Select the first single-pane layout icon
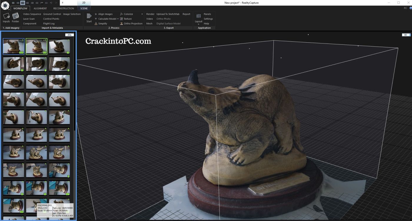 tap(13, 3)
